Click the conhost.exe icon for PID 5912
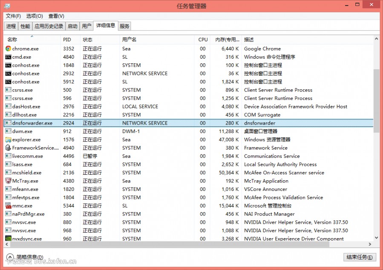Viewport: 383px width, 270px height. click(x=8, y=82)
